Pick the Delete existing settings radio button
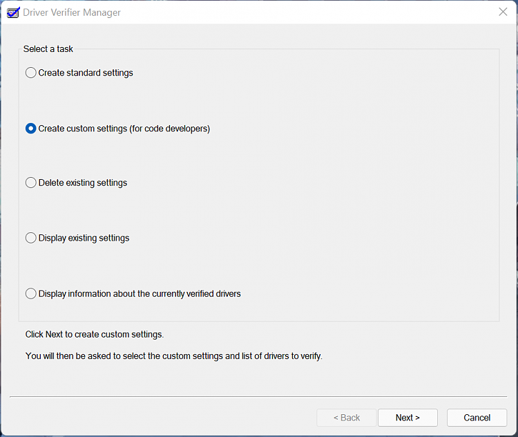This screenshot has width=518, height=437. [x=30, y=183]
